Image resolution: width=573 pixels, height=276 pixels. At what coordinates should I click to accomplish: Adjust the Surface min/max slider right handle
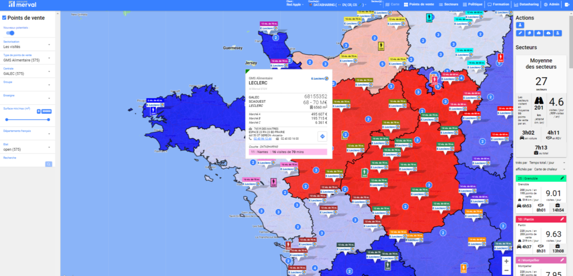(x=49, y=119)
